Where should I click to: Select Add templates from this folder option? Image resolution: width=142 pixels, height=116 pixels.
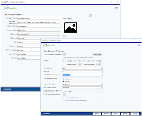(63, 98)
